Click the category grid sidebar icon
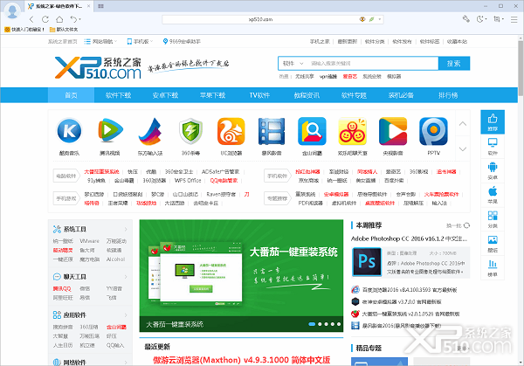Viewport: 524px width, 366px height. point(493,219)
